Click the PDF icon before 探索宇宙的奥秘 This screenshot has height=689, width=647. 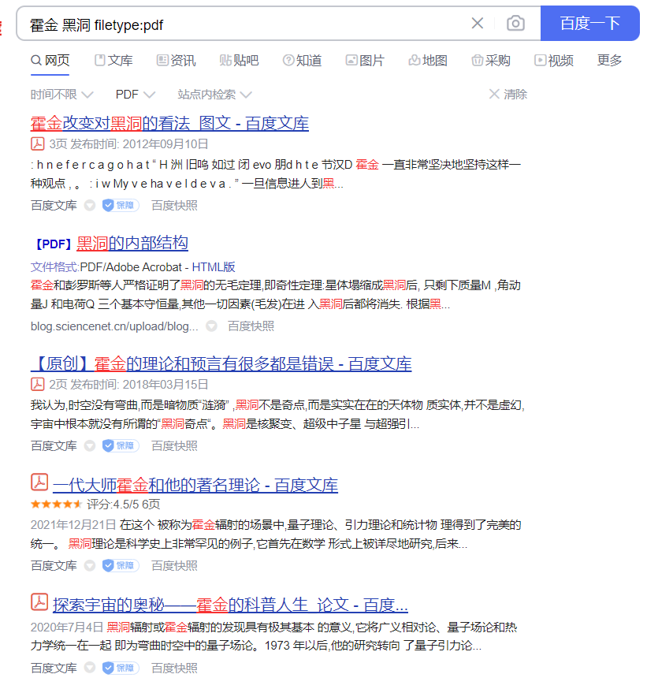(39, 602)
